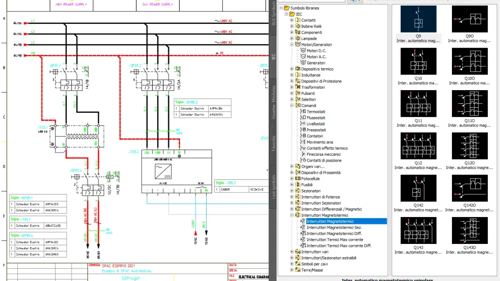
Task: Click the Contatori symbol icon
Action: click(304, 136)
